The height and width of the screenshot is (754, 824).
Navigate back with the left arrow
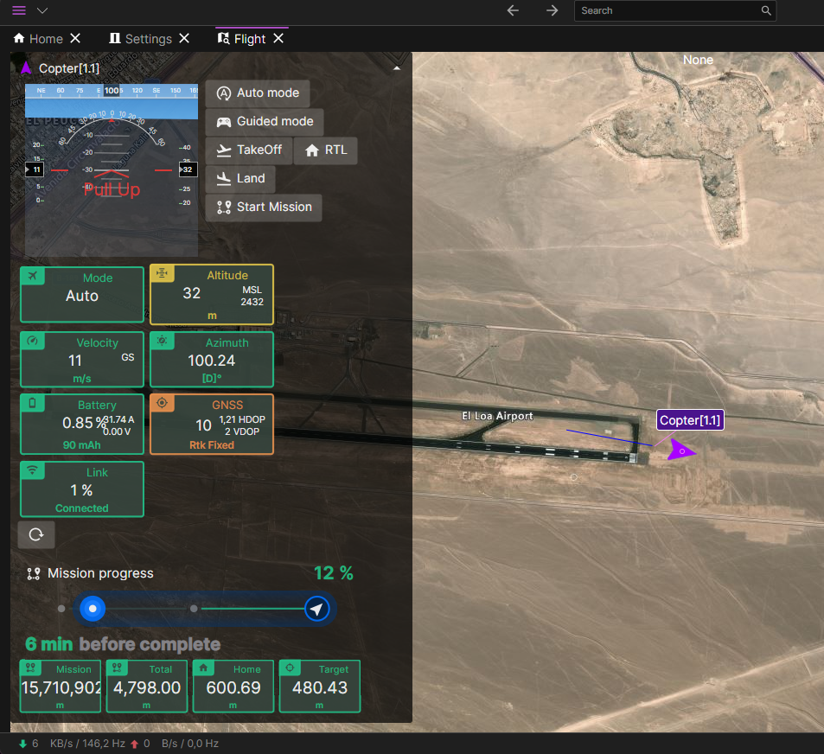point(513,10)
